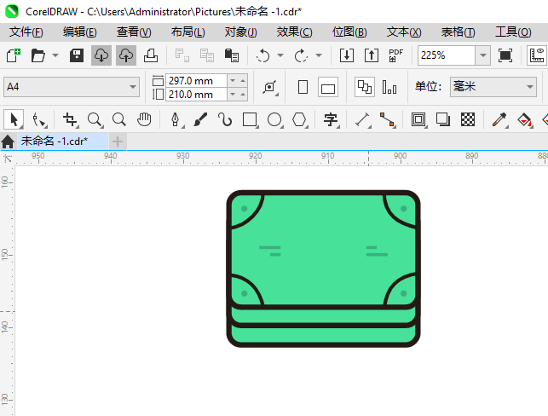Click the Export icon
Viewport: 548px width, 416px height.
pyautogui.click(x=372, y=55)
